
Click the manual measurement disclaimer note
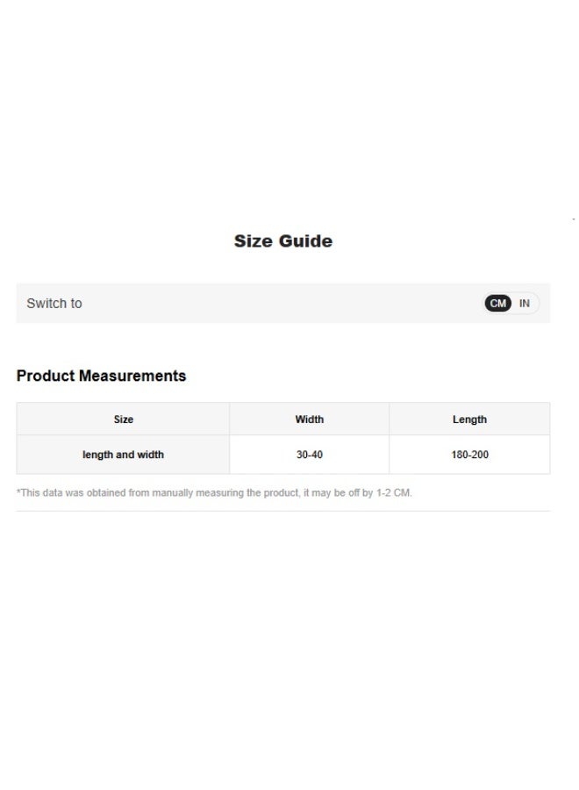click(x=214, y=493)
